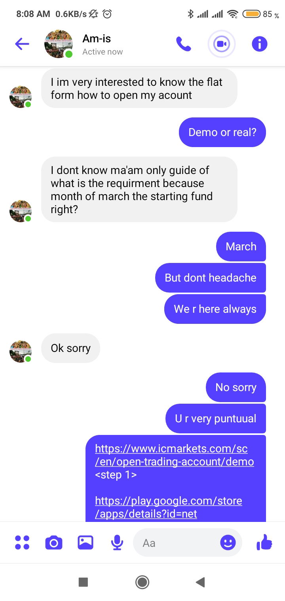285x601 pixels.
Task: Tap the Android back triangle button
Action: [200, 582]
